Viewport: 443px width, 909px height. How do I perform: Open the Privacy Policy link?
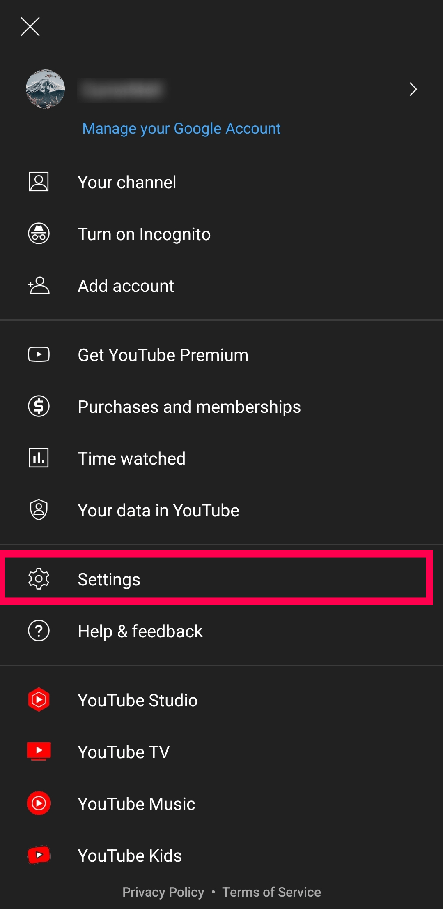tap(163, 892)
